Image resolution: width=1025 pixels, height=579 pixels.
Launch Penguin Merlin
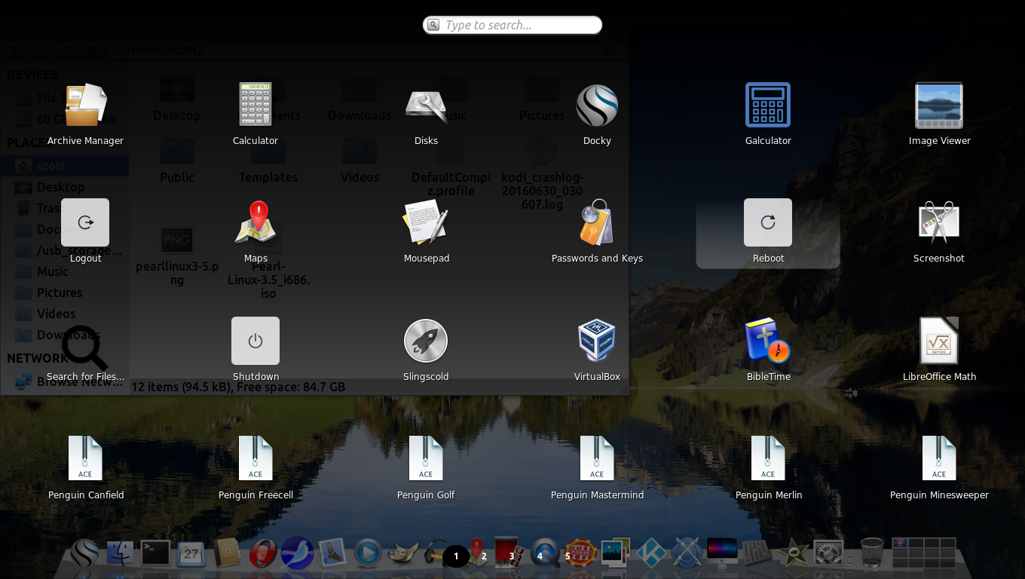pos(768,458)
